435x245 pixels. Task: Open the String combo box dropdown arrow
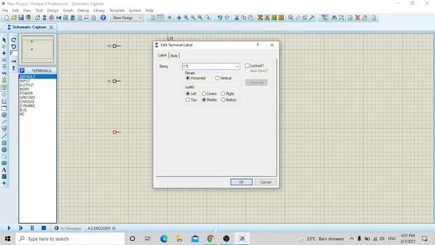tap(237, 67)
